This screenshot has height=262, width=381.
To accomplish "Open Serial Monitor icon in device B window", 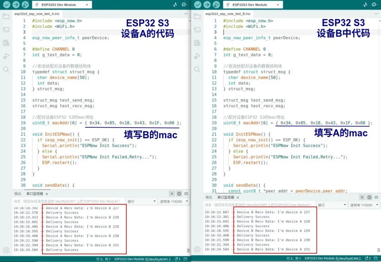I will pyautogui.click(x=374, y=5).
